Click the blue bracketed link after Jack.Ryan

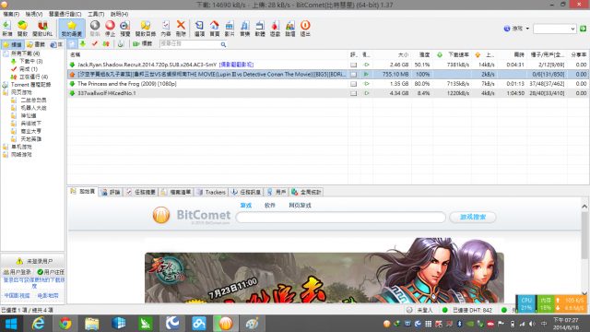point(236,65)
